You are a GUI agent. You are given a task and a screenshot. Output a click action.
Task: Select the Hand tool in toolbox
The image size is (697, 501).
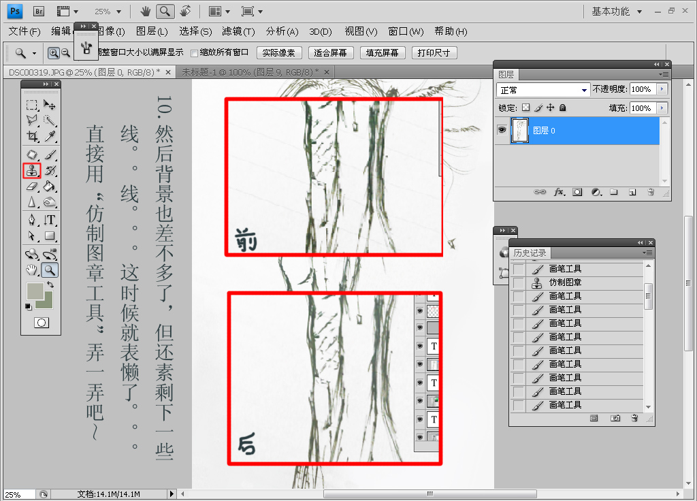32,270
